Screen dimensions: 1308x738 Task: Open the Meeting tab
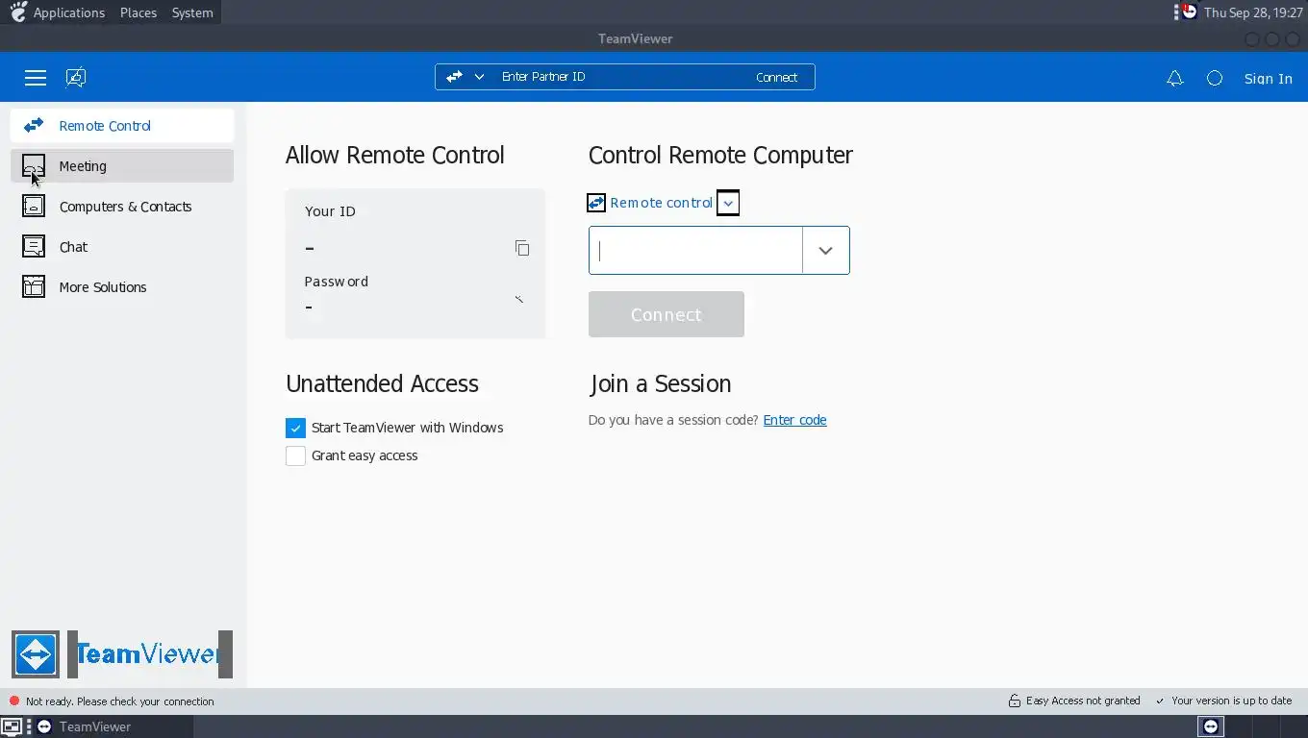pos(122,166)
